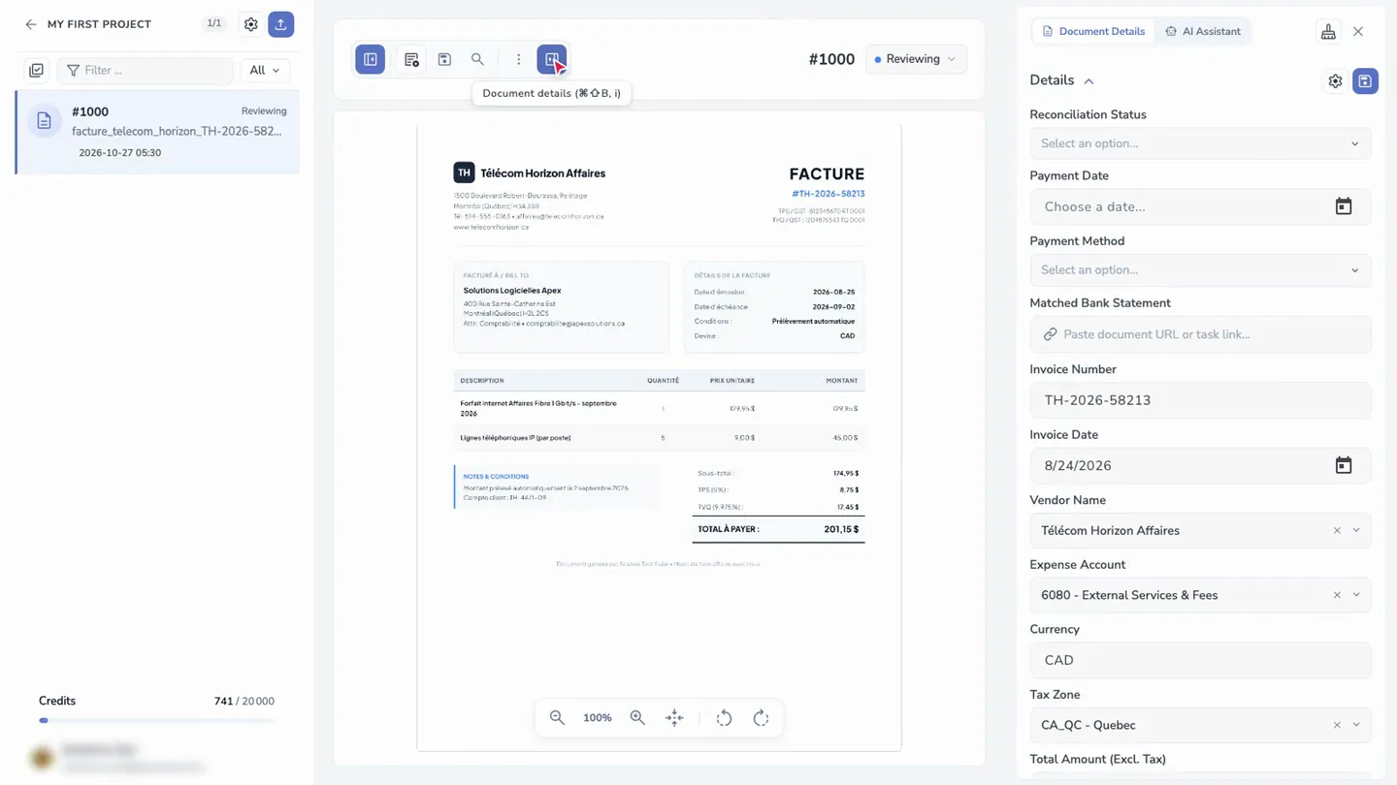Image resolution: width=1397 pixels, height=785 pixels.
Task: Click the select-all documents icon beside Filter
Action: 36,70
